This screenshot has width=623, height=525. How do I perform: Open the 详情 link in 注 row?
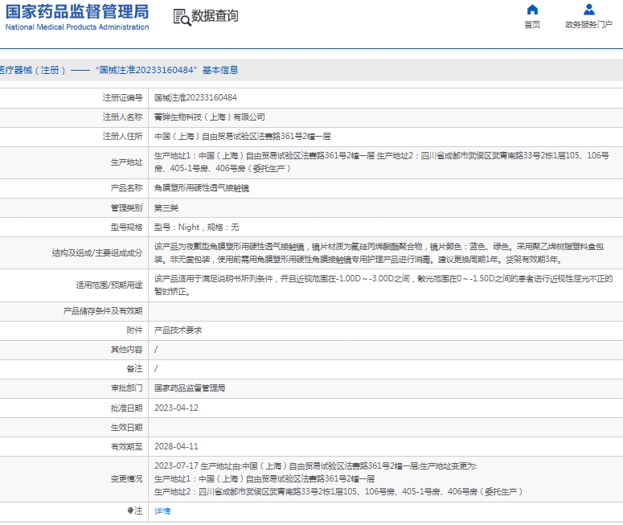pos(162,511)
